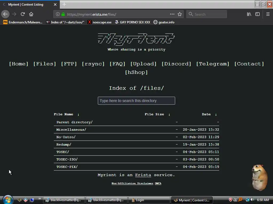This screenshot has width=273, height=204.
Task: Open the Non-Affiliation Disclaimer link
Action: (x=132, y=183)
